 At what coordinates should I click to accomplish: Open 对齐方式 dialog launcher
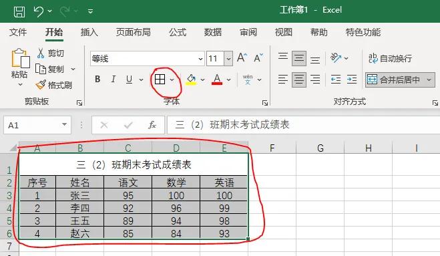click(x=435, y=103)
